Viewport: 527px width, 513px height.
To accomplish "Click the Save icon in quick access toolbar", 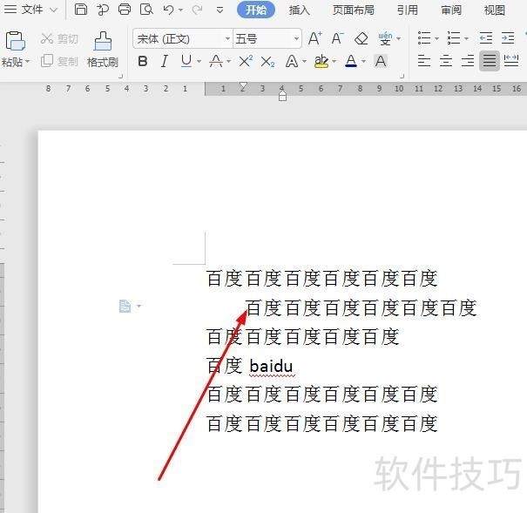I will point(81,10).
